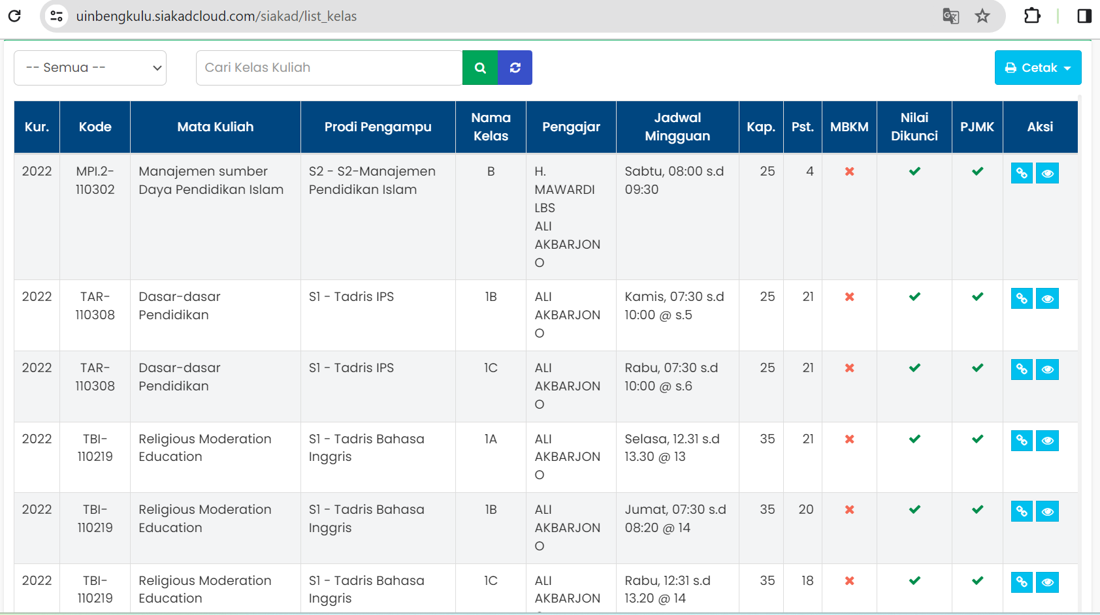Screen dimensions: 1100x615
Task: Open the Semua filter dropdown
Action: pos(90,68)
